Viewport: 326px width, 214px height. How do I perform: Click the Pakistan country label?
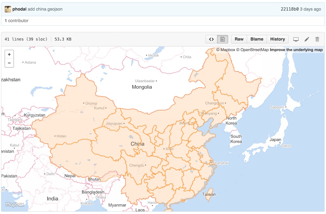pos(9,176)
